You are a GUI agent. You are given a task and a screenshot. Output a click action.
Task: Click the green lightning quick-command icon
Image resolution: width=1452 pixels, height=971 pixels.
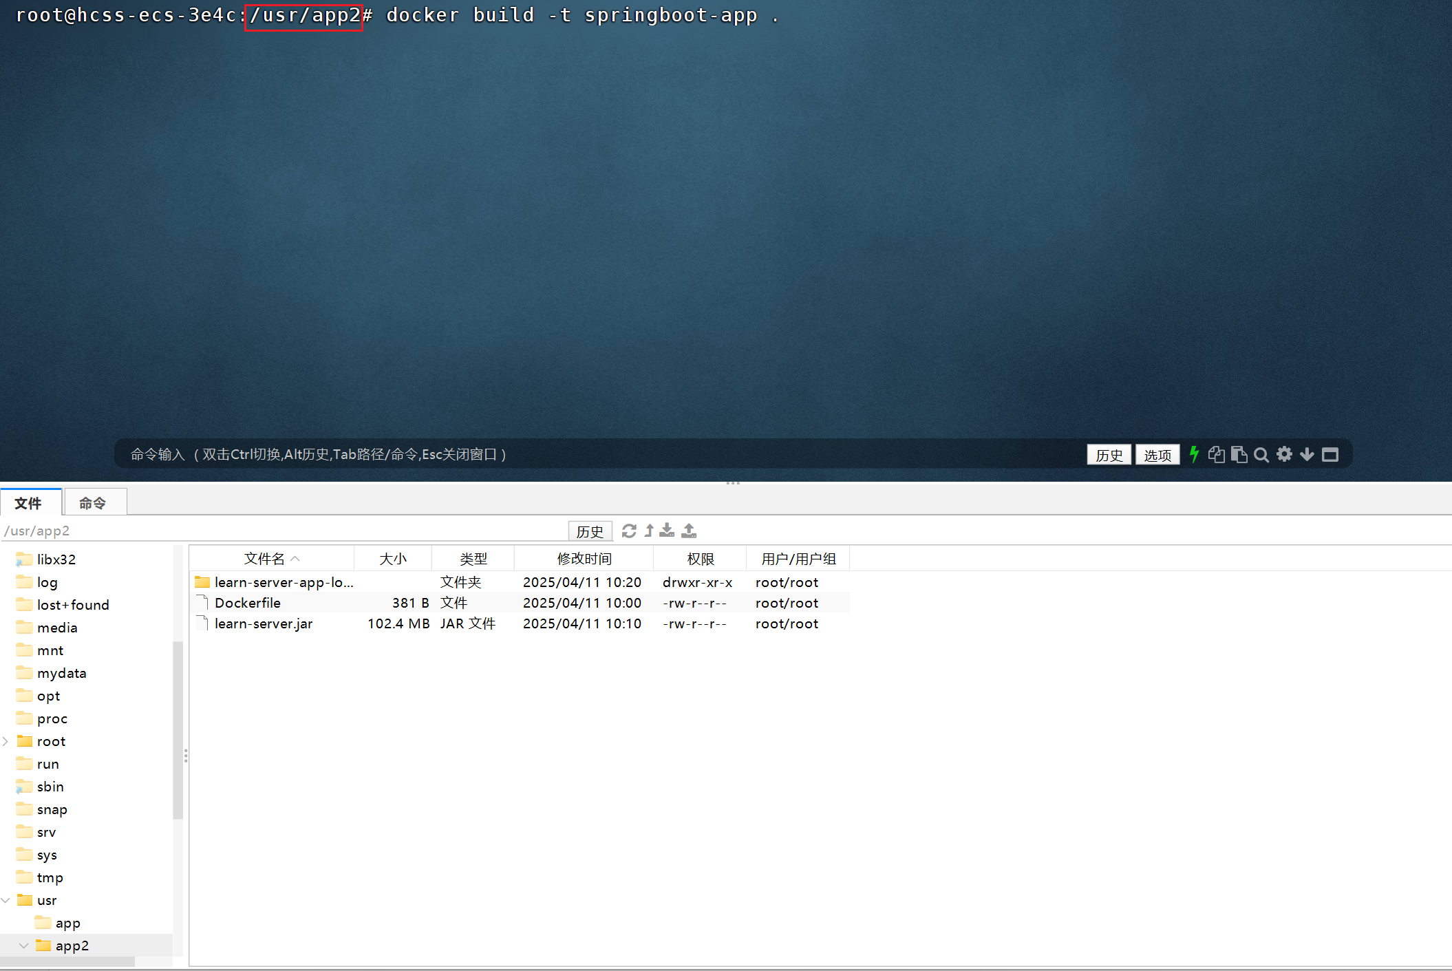pos(1194,454)
